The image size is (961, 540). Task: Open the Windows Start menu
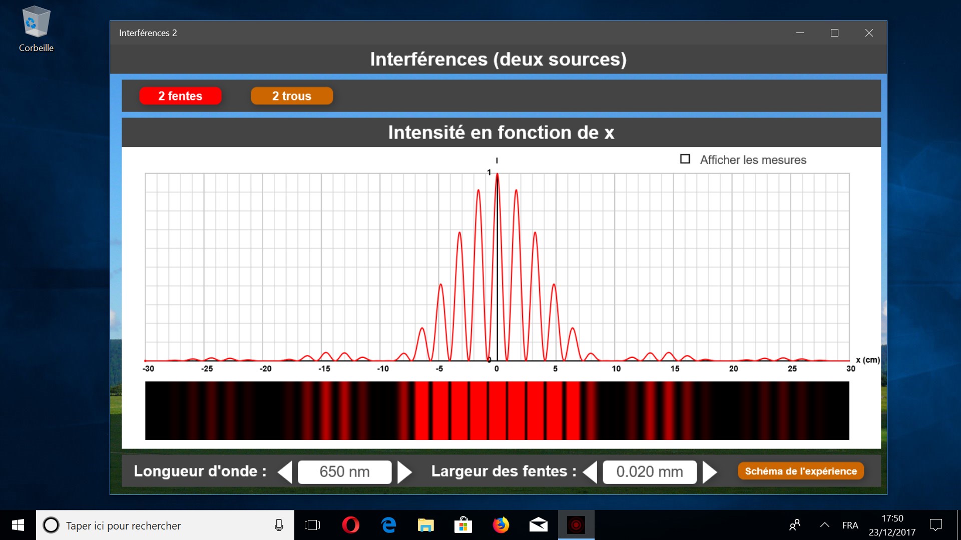coord(18,525)
